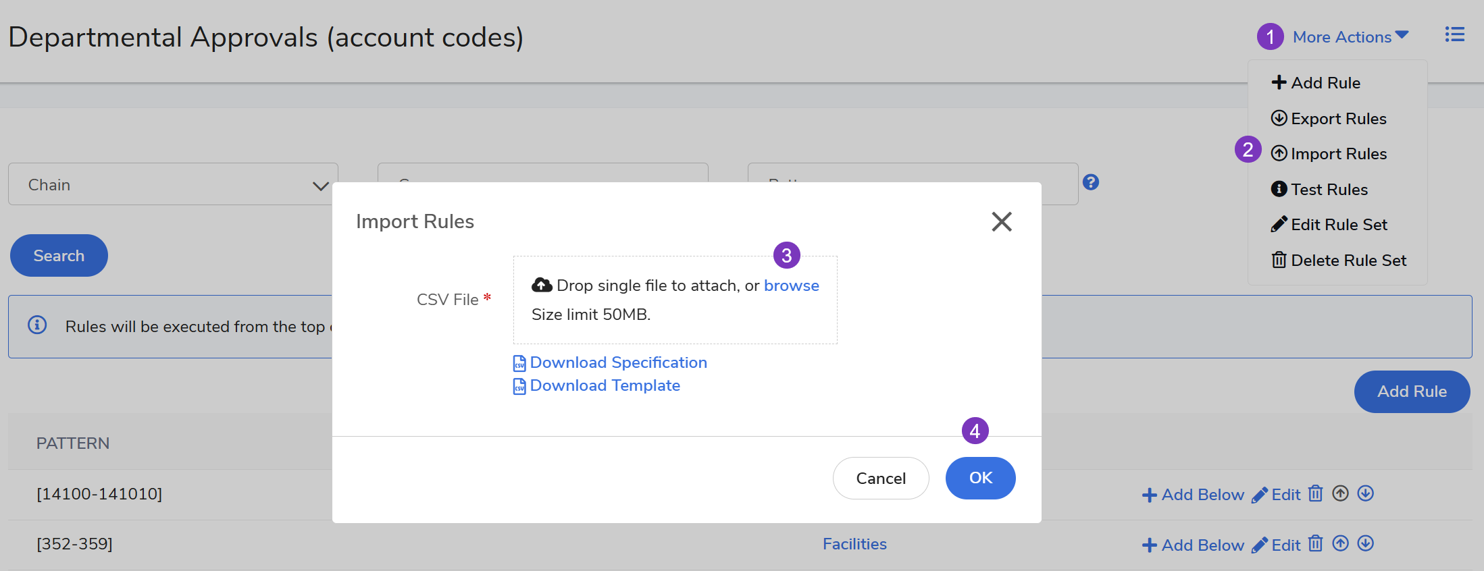The image size is (1484, 571).
Task: Click the Download Template link
Action: 604,385
